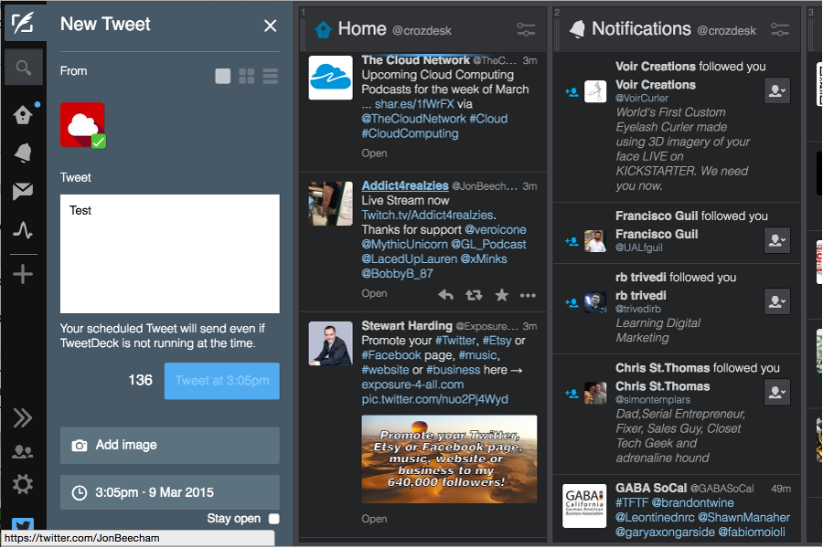This screenshot has width=823, height=548.
Task: Click Open under Addict4realzies tweet
Action: point(374,294)
